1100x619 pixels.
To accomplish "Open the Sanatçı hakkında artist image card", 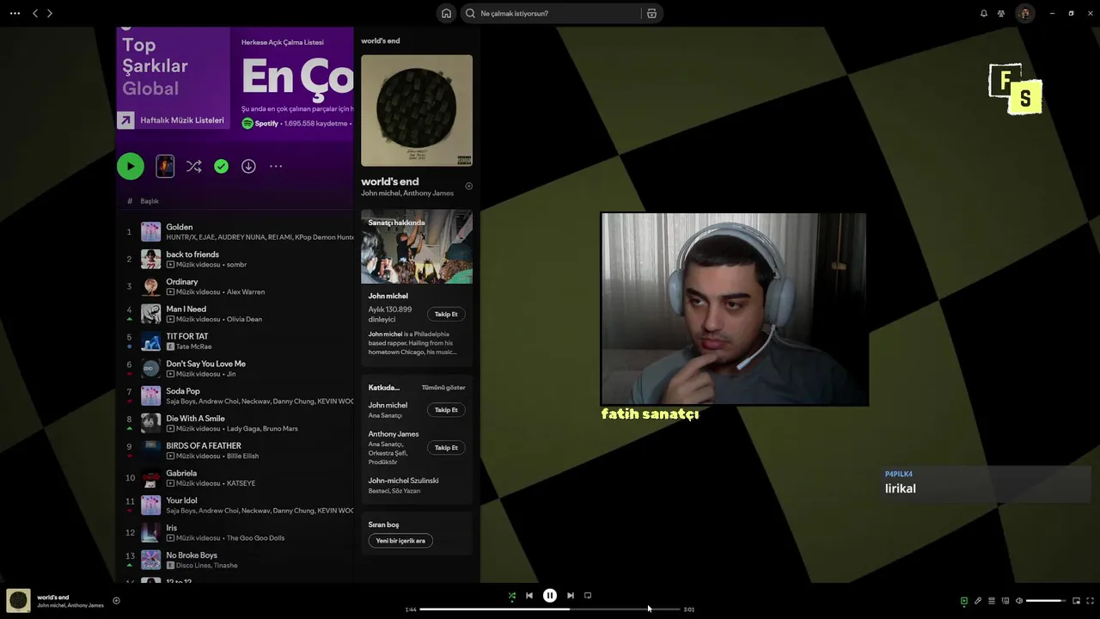I will (x=417, y=247).
